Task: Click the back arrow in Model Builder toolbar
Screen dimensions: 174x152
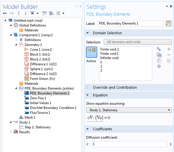Action: tap(5, 13)
